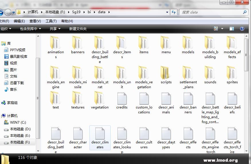Open the items folder
The image size is (251, 164).
point(144,45)
